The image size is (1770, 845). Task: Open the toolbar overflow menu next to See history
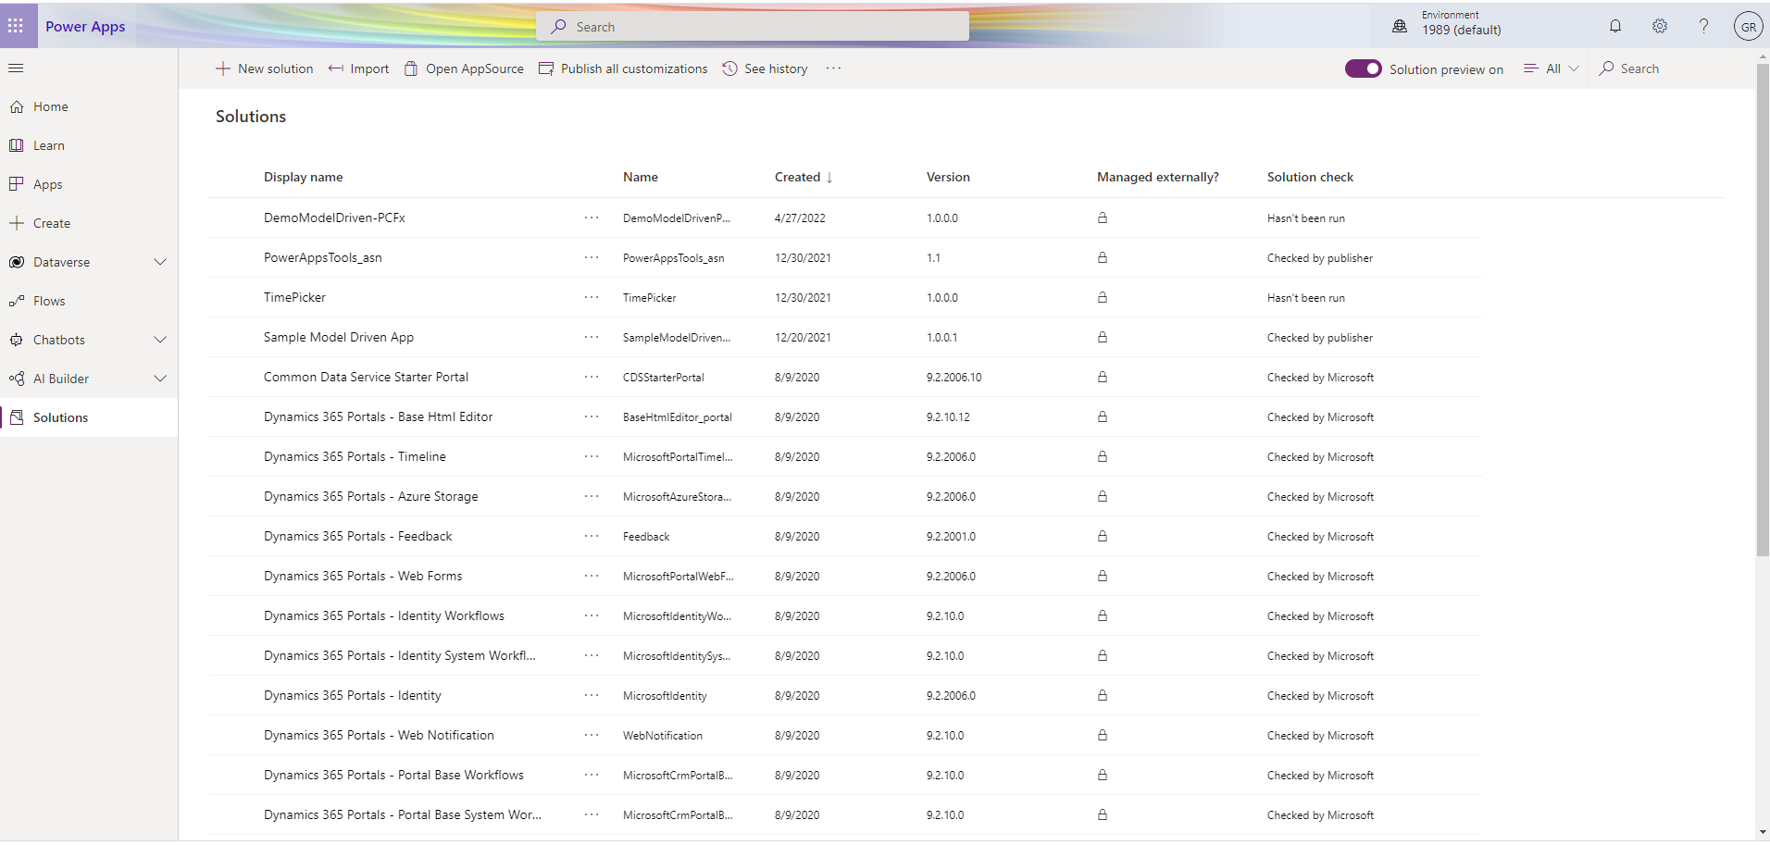coord(832,68)
